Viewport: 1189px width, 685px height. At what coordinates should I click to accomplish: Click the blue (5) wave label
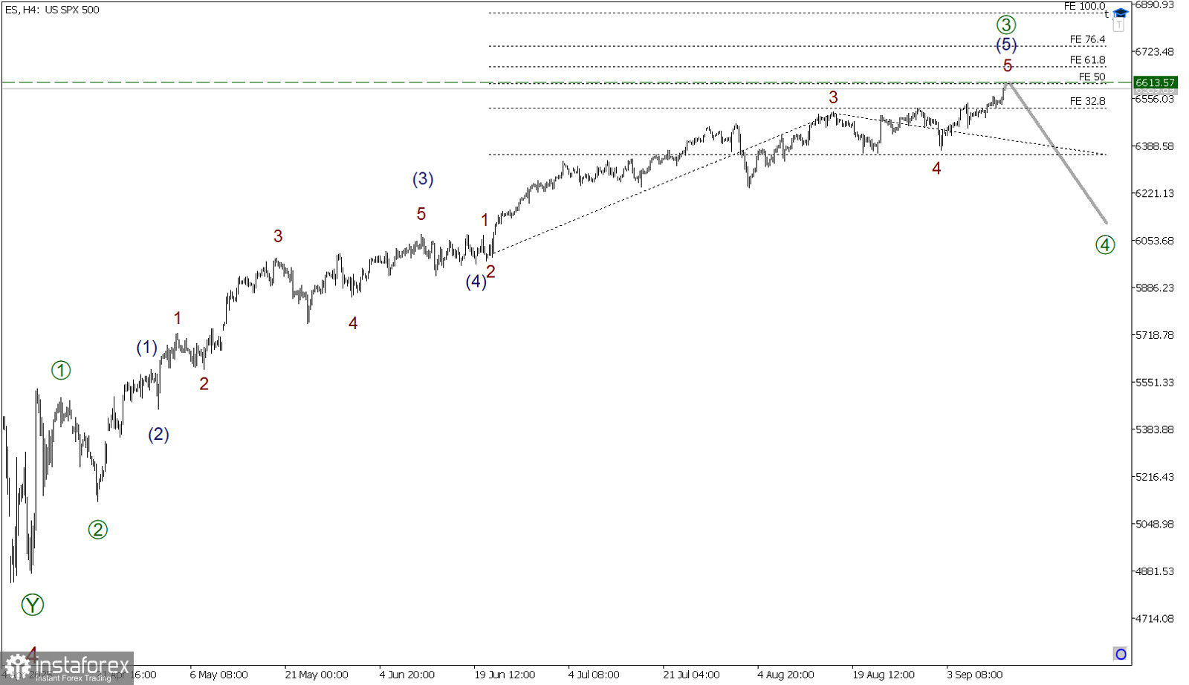pos(1006,45)
